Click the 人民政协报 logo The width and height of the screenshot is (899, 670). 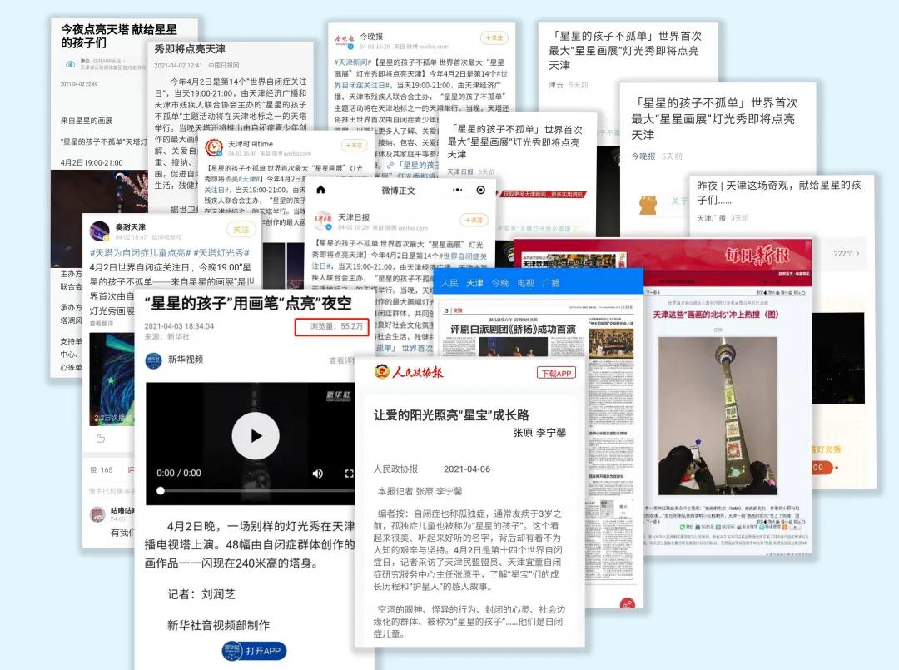[408, 373]
